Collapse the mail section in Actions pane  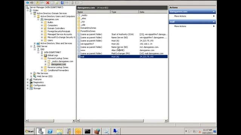tap(214, 22)
